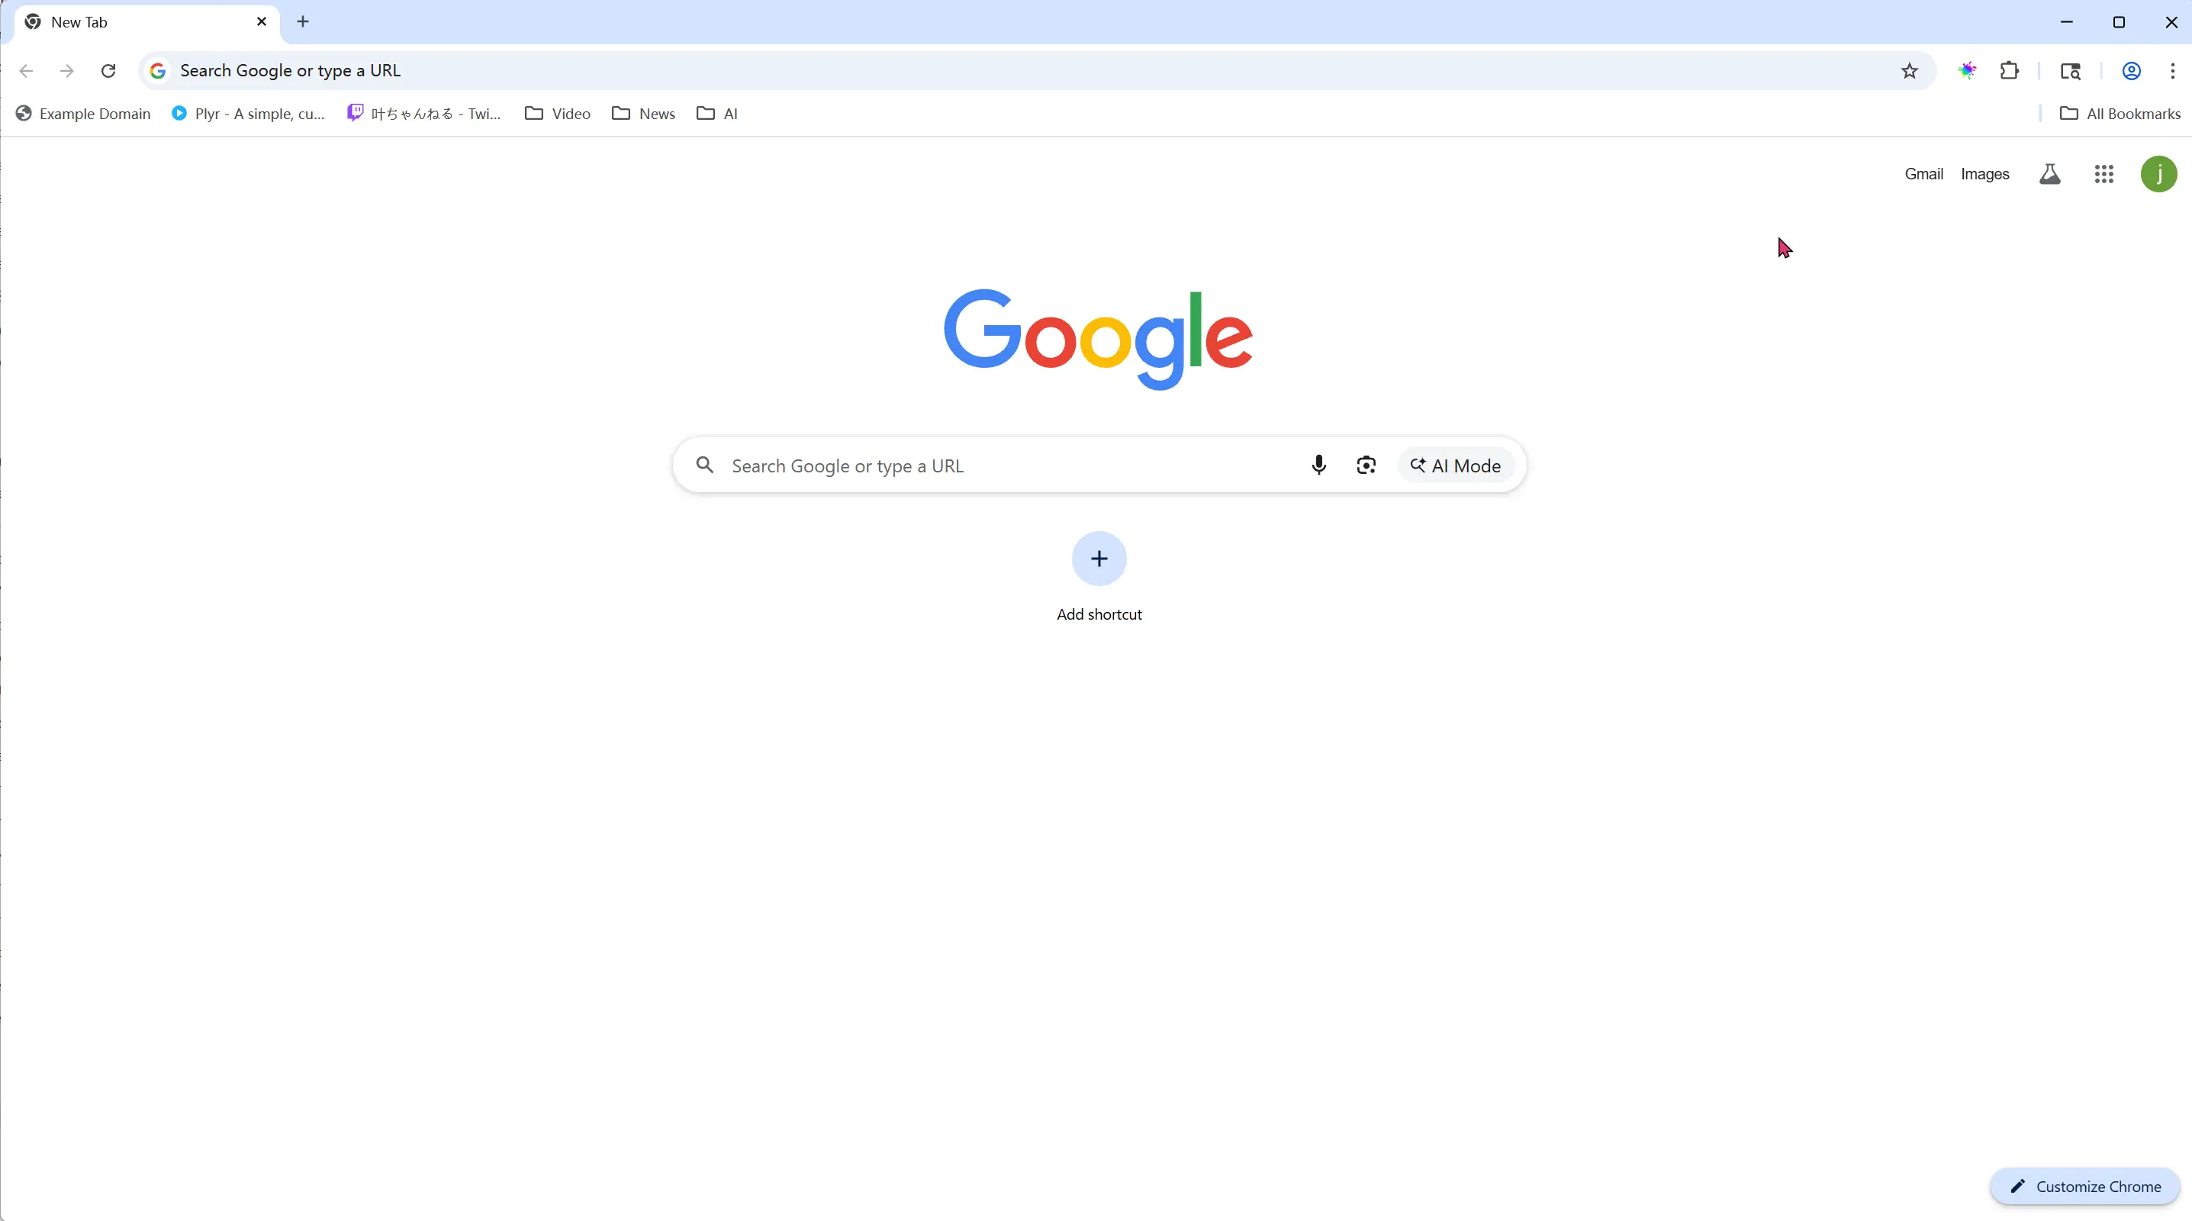Open the Extensions puzzle piece icon
2192x1221 pixels.
[x=2010, y=71]
